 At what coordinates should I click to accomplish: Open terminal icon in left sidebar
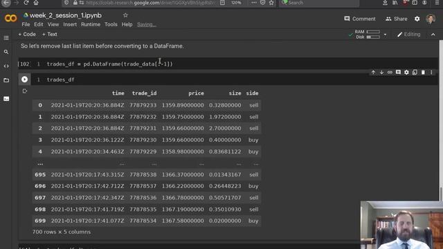click(6, 99)
